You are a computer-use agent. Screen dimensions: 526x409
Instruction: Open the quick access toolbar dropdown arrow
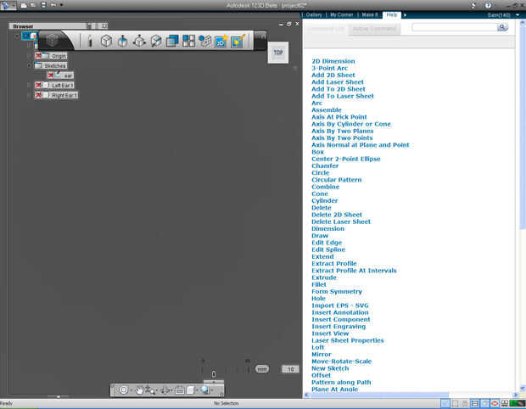click(x=61, y=5)
